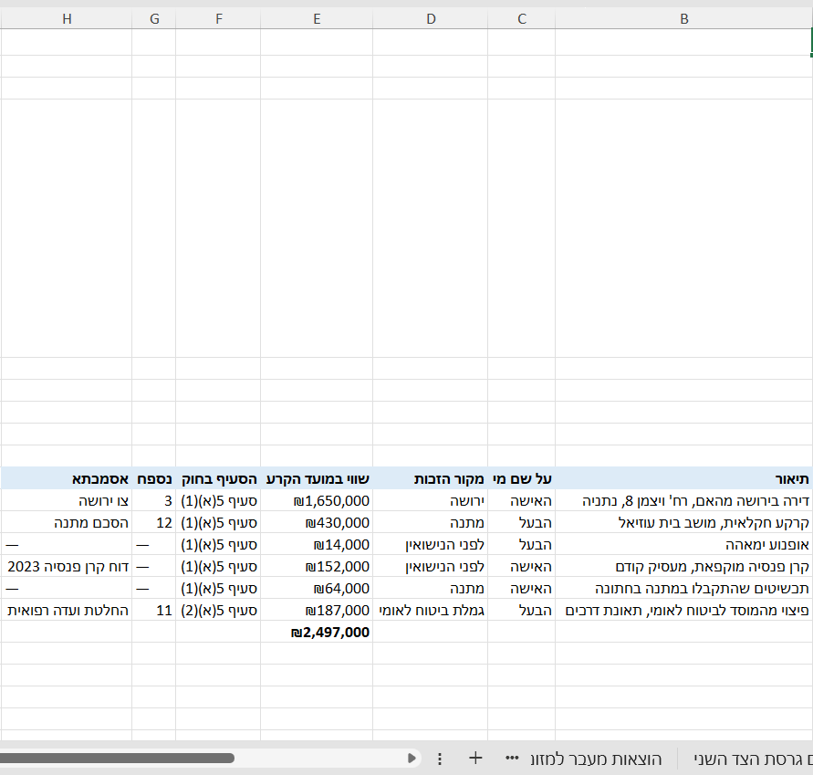Click the על שם מי header cell
The width and height of the screenshot is (813, 775).
522,479
